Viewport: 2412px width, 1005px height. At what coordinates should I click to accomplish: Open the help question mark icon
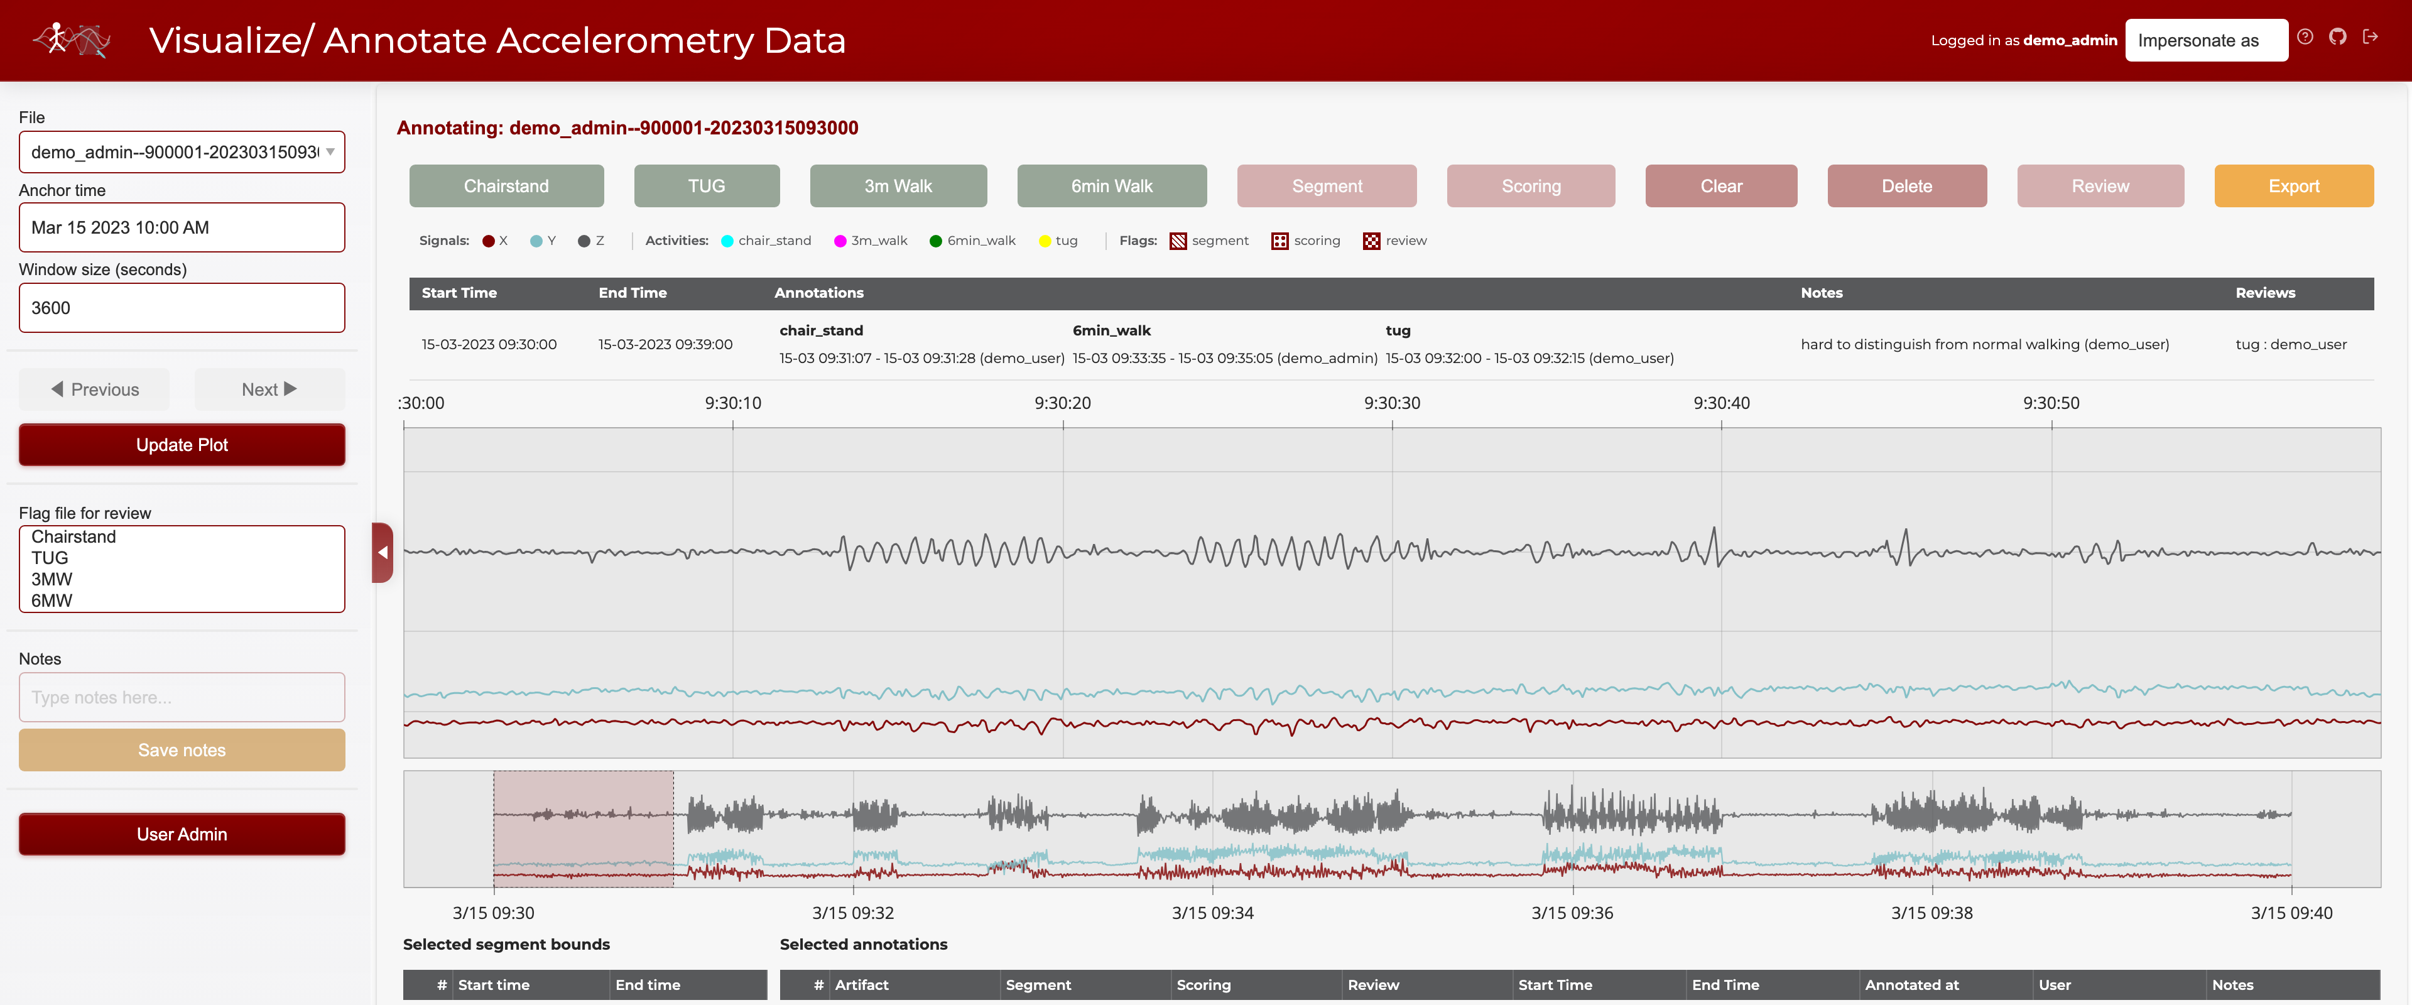click(2306, 38)
